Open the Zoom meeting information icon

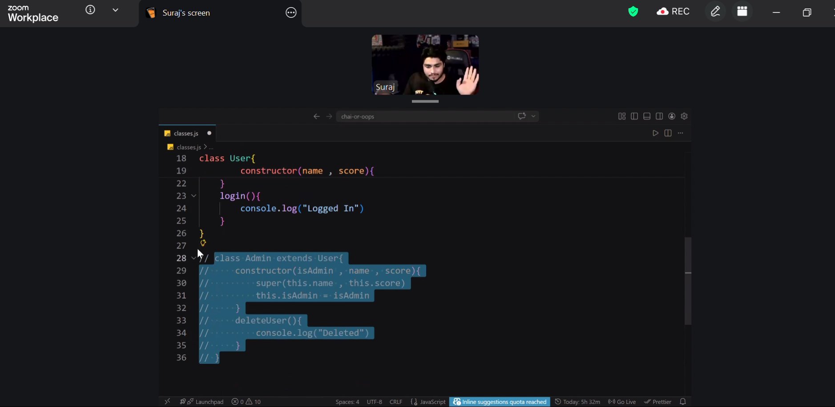click(x=90, y=10)
